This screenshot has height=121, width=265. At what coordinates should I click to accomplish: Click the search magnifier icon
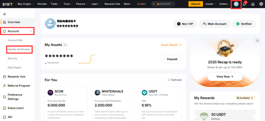coord(154,4)
